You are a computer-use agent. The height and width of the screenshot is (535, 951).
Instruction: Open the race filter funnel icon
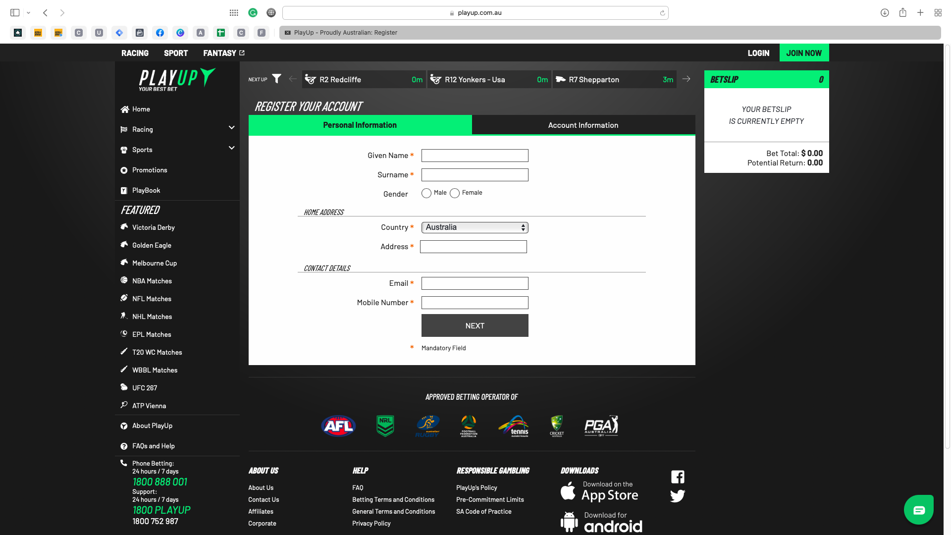277,79
